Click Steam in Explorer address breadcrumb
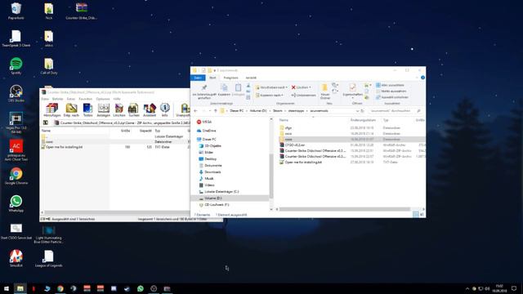 (277, 111)
